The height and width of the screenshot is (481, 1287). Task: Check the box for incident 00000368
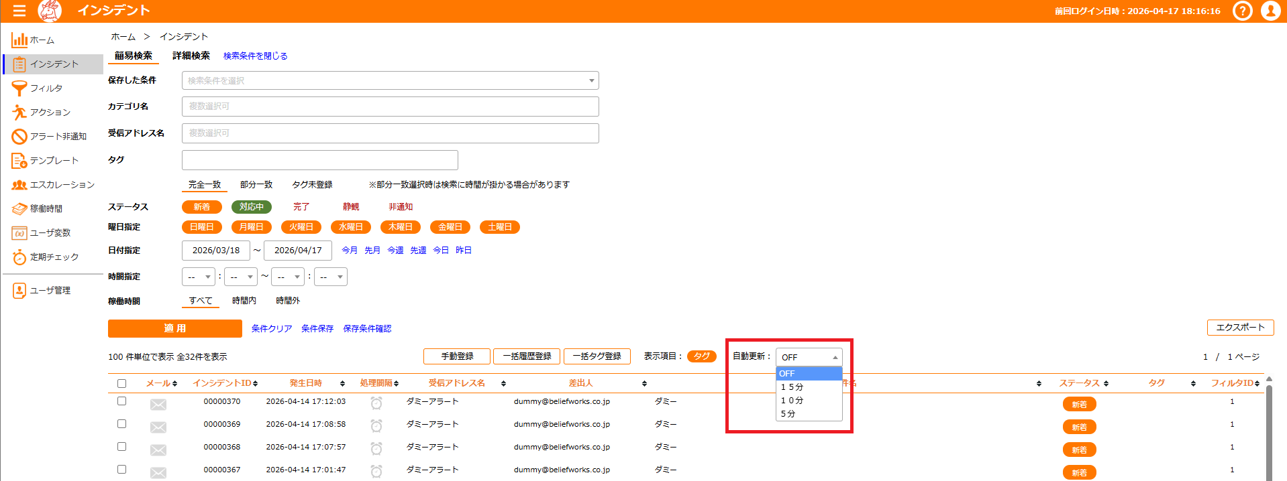121,447
